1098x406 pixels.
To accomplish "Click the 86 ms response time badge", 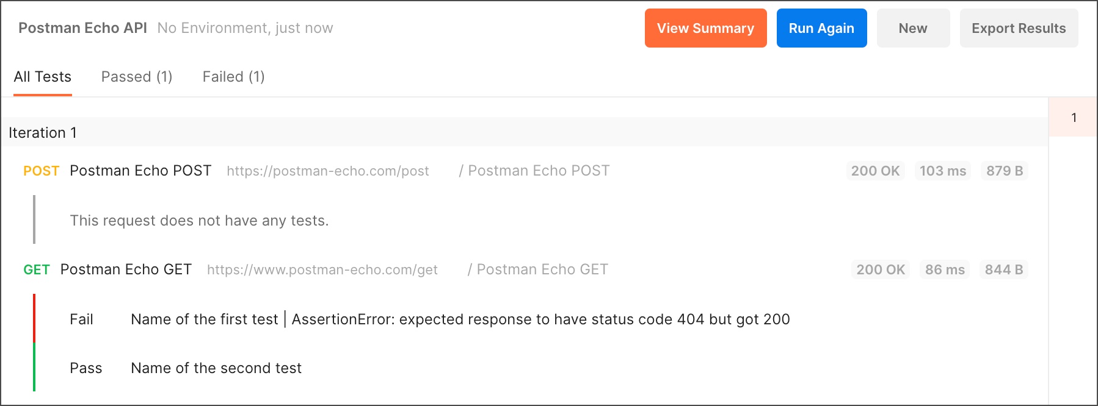I will click(x=944, y=269).
